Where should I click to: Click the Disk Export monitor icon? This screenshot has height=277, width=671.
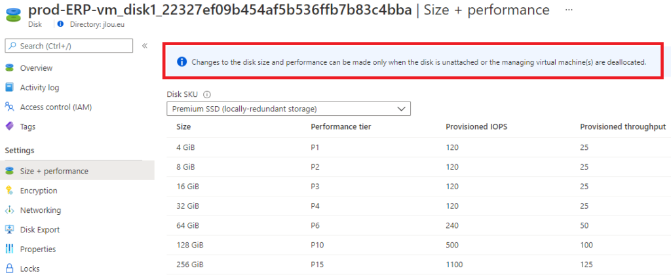[9, 230]
